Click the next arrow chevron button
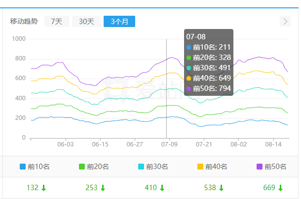Image resolution: width=301 pixels, height=199 pixels. click(285, 21)
